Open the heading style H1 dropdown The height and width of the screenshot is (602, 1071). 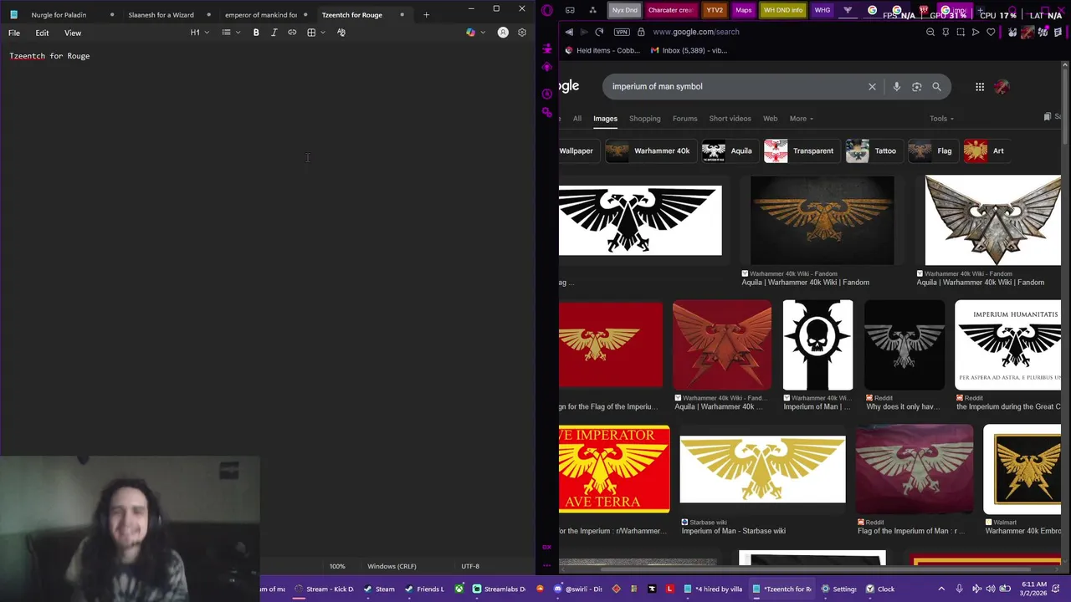click(199, 33)
